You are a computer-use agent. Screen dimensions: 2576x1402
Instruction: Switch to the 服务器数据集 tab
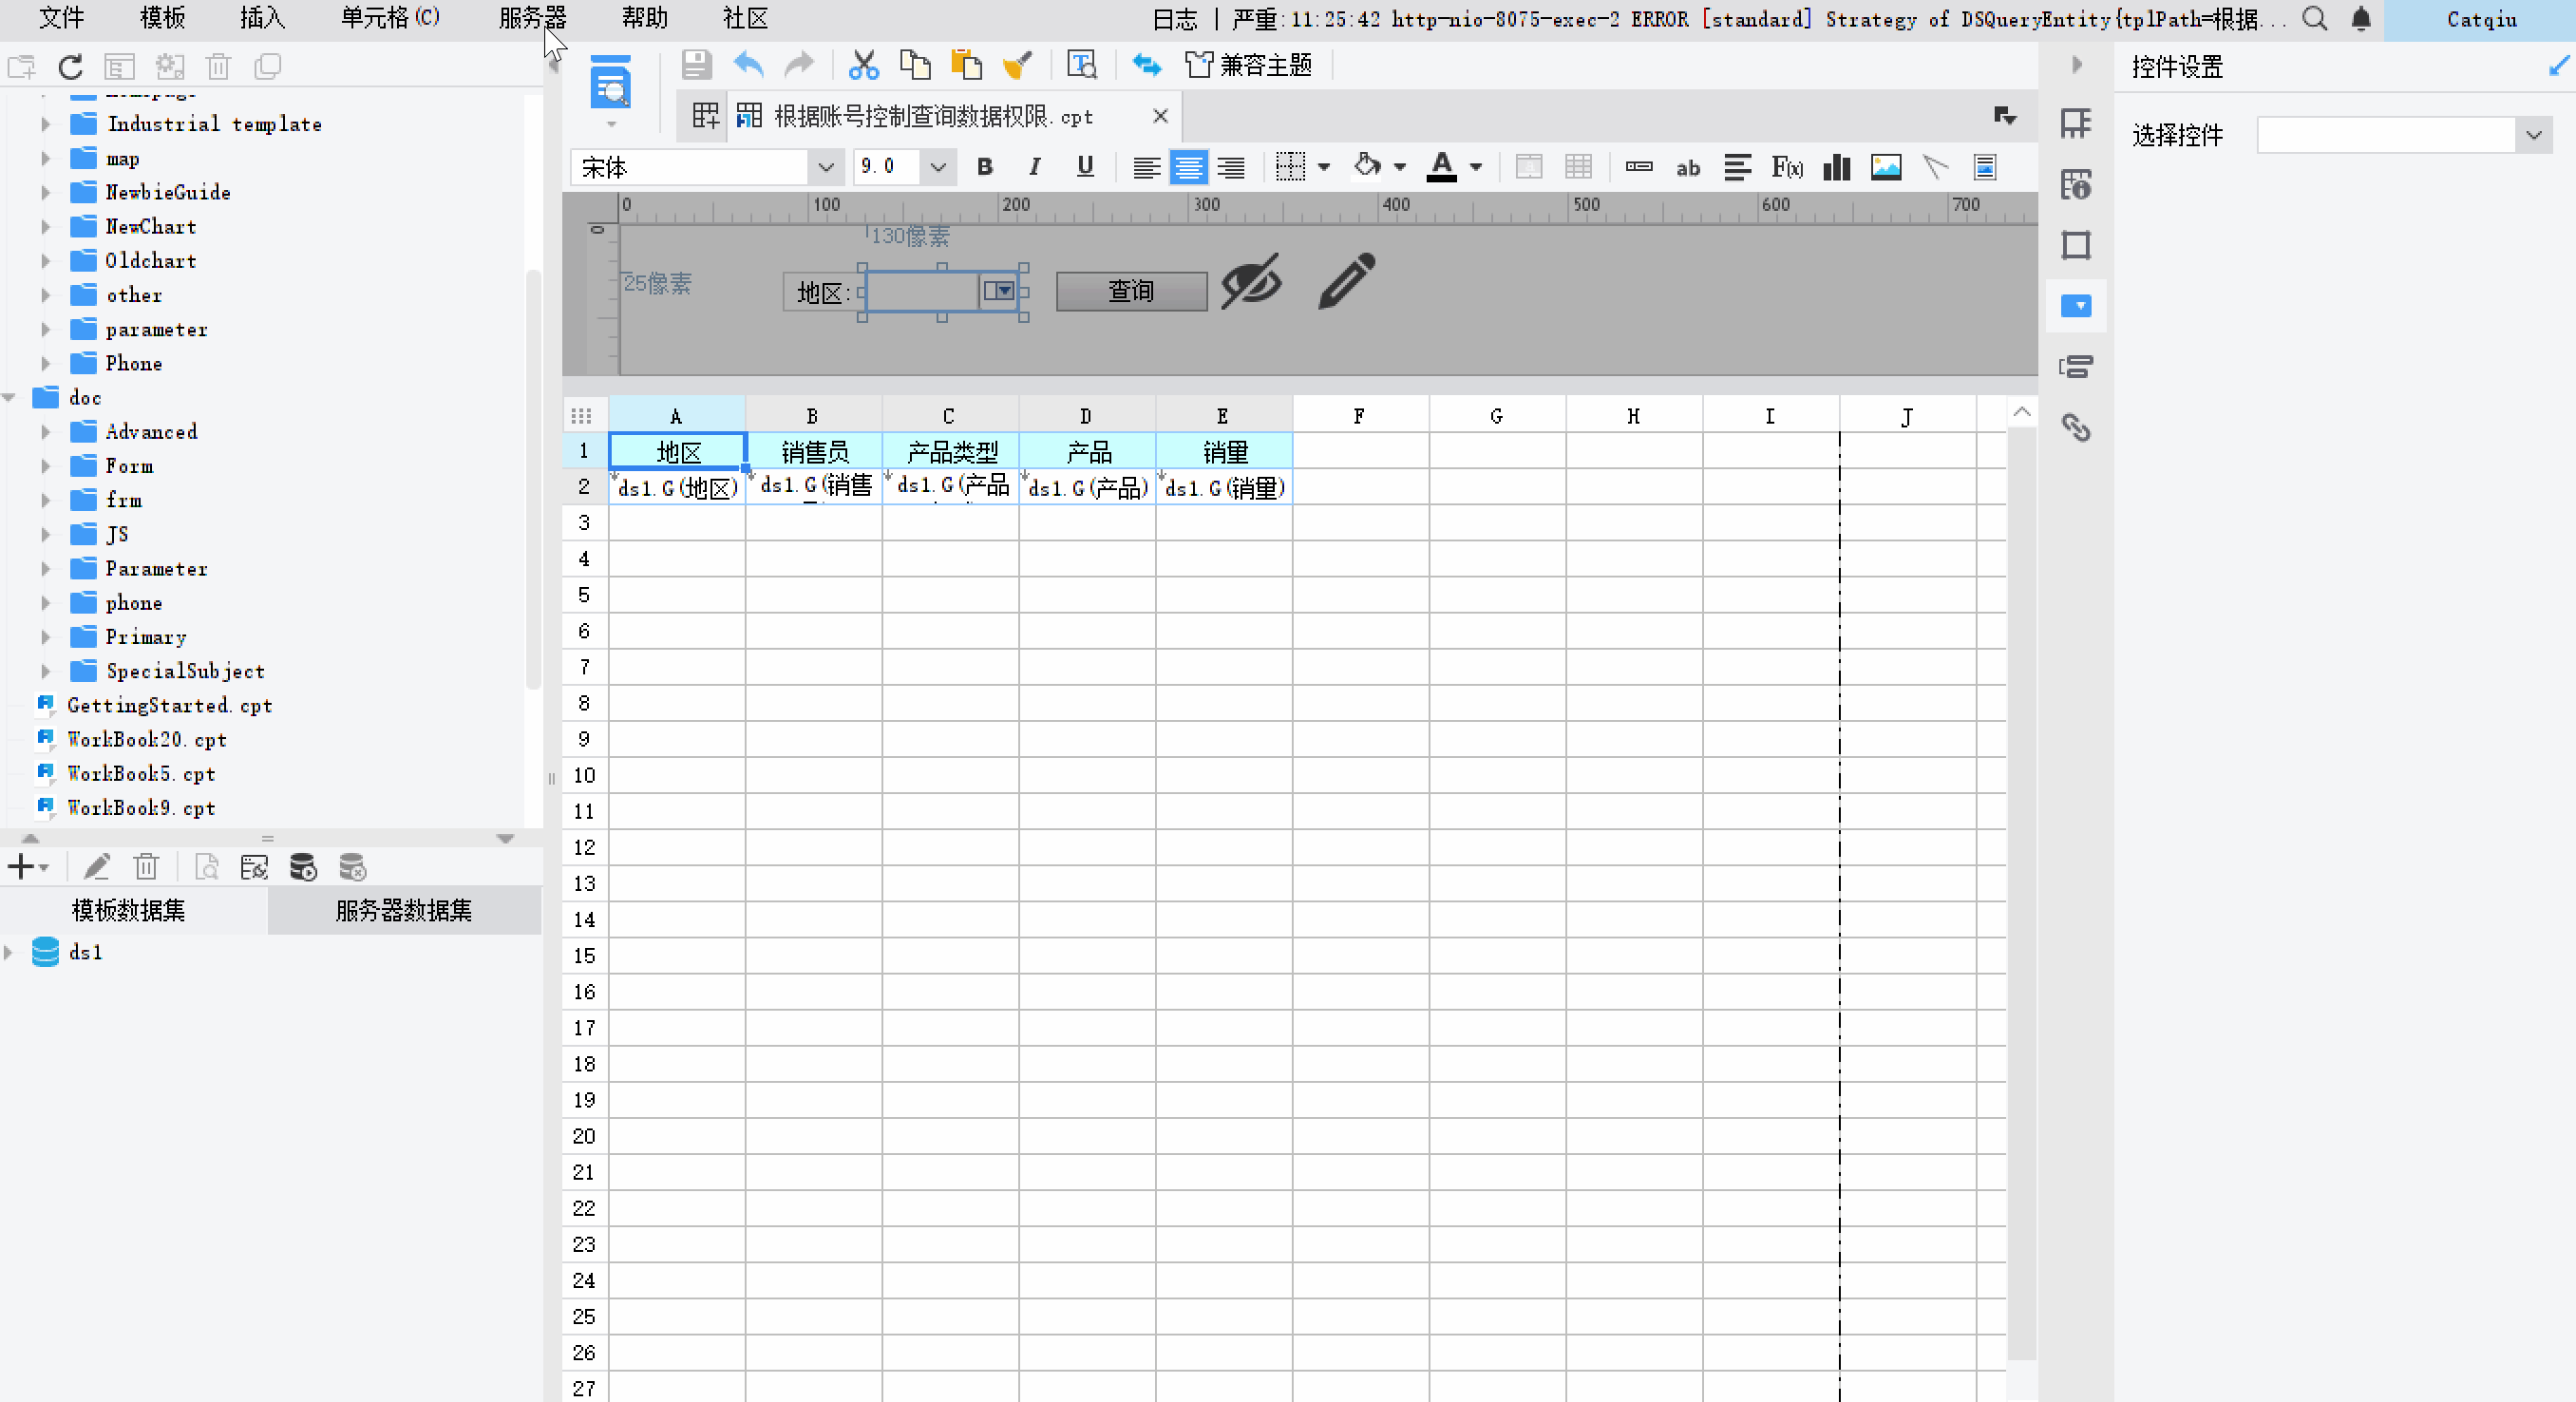[403, 910]
